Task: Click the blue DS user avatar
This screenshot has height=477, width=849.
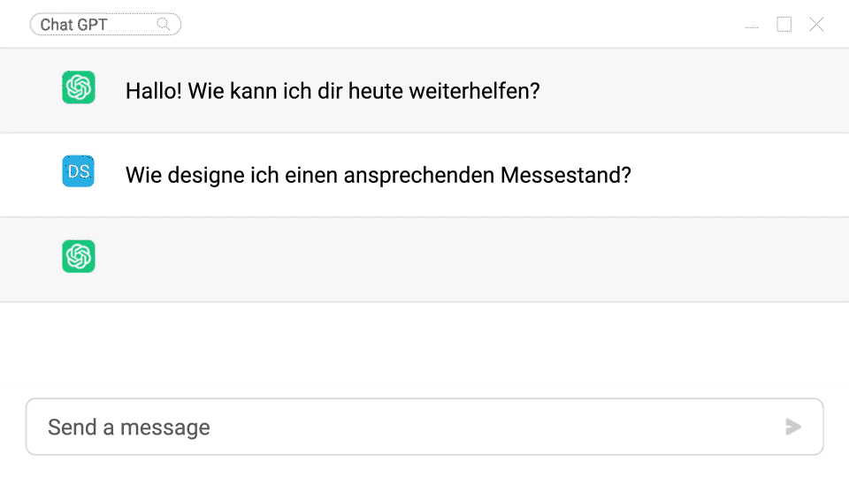Action: coord(79,171)
